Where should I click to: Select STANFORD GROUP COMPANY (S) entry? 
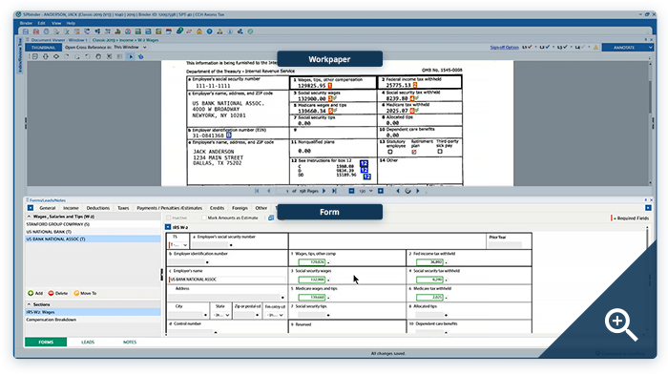pos(93,224)
